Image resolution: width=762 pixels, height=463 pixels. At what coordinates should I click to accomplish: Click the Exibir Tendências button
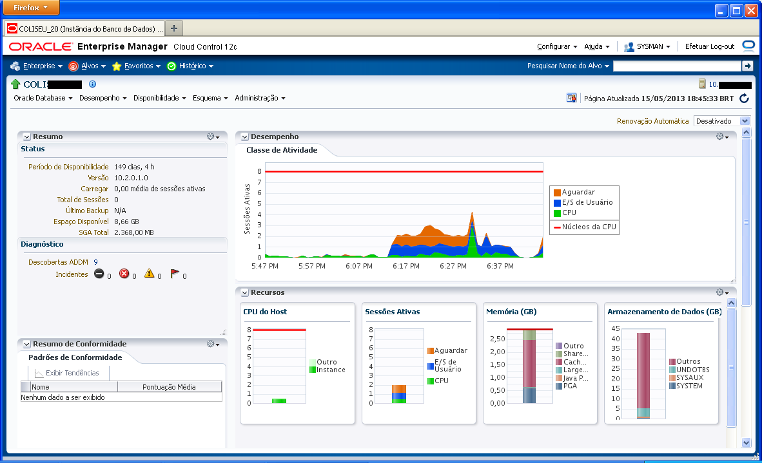pyautogui.click(x=66, y=373)
